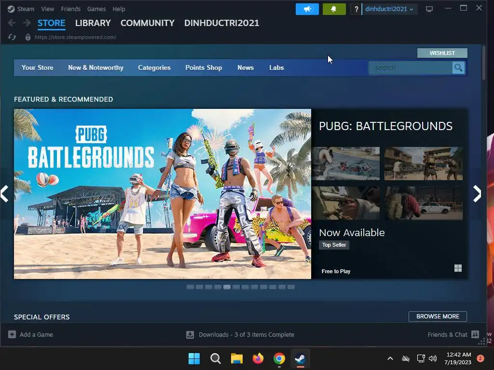View PUBG jet ski screenshot thumbnail

(346, 164)
